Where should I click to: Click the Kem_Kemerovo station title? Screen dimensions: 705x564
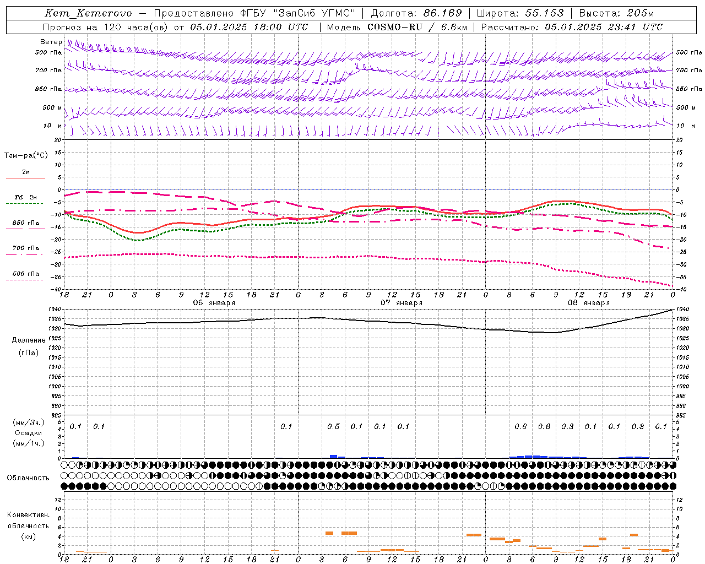coord(88,13)
